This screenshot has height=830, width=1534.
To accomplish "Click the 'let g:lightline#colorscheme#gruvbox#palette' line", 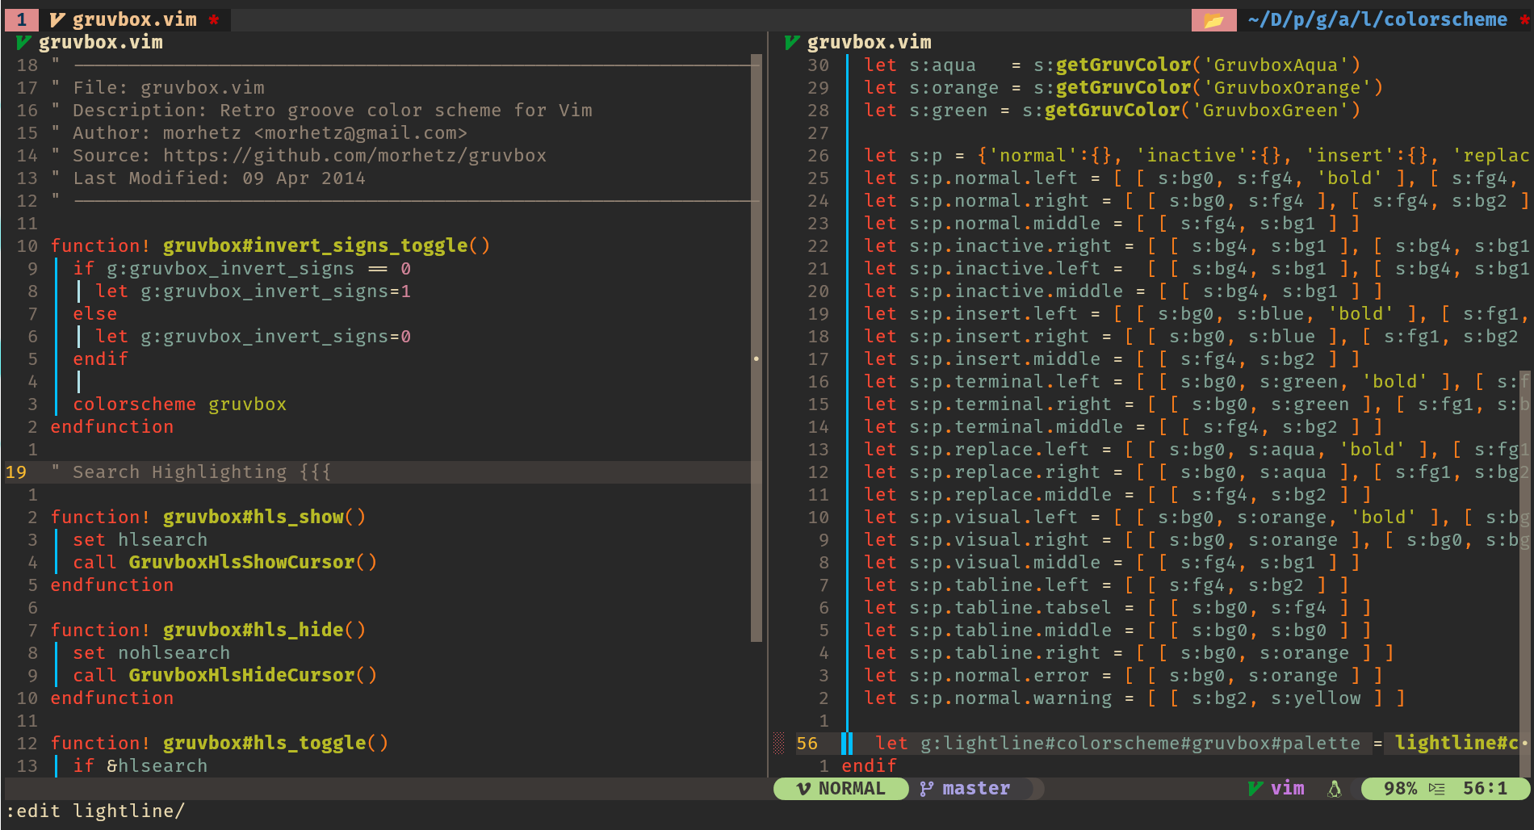I will click(1197, 743).
